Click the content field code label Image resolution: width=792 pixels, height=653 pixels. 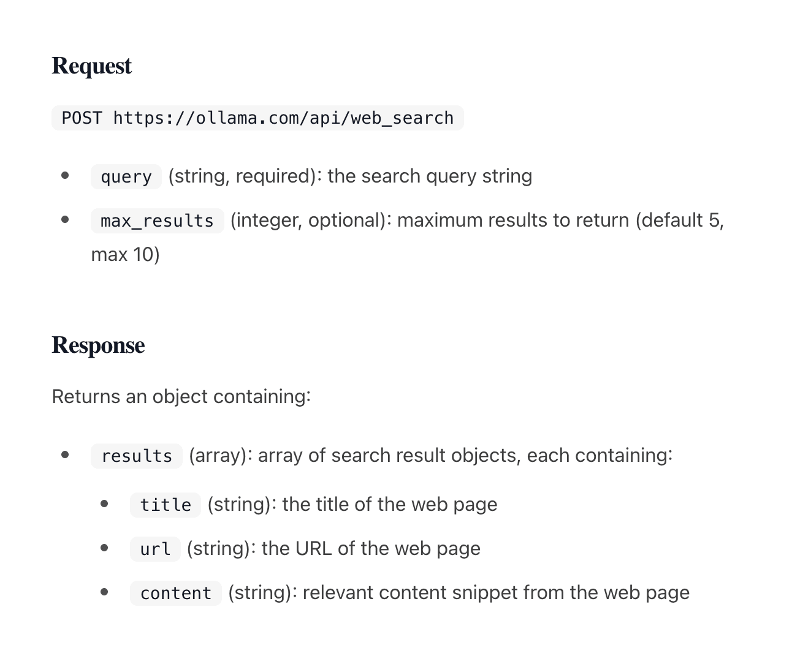(x=176, y=593)
